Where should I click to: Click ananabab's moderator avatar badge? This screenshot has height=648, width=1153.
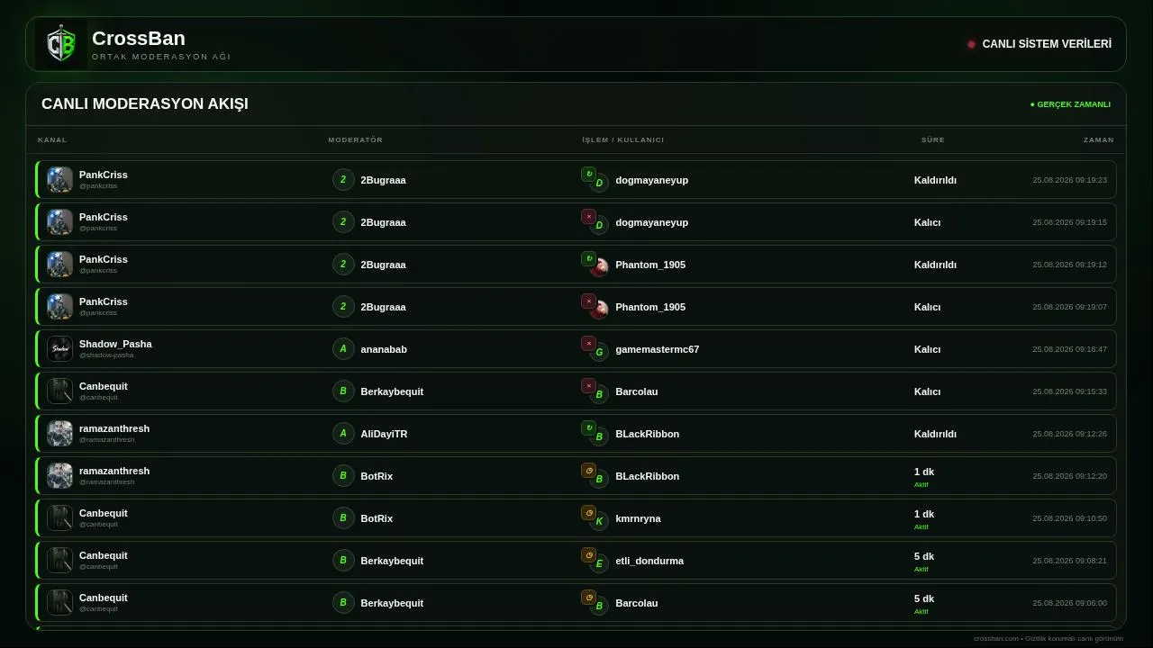[343, 349]
